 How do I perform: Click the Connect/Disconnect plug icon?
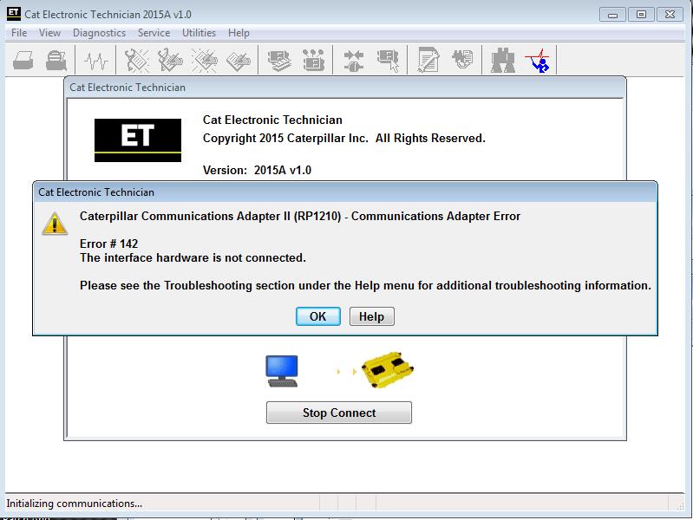[354, 61]
